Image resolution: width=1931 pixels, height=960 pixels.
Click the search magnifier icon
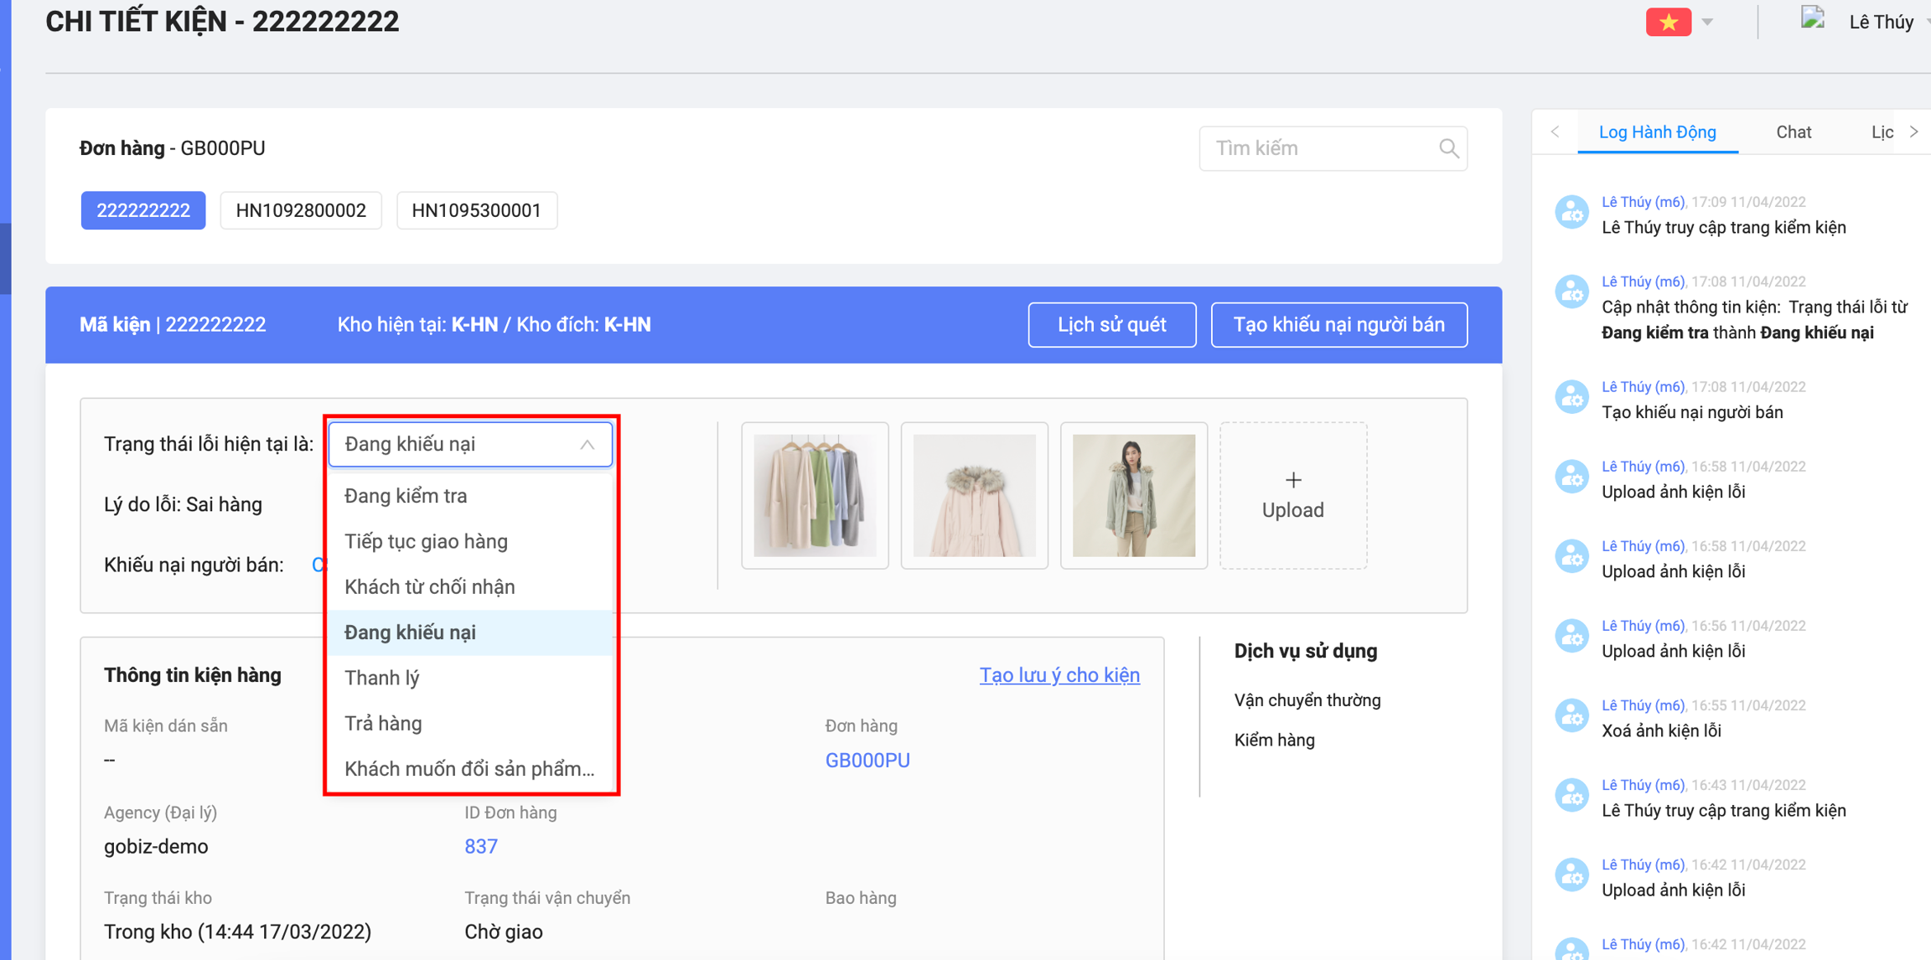click(1448, 148)
